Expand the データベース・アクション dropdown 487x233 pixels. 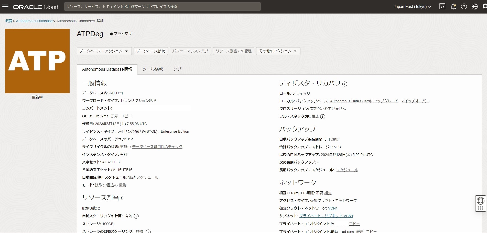[104, 51]
